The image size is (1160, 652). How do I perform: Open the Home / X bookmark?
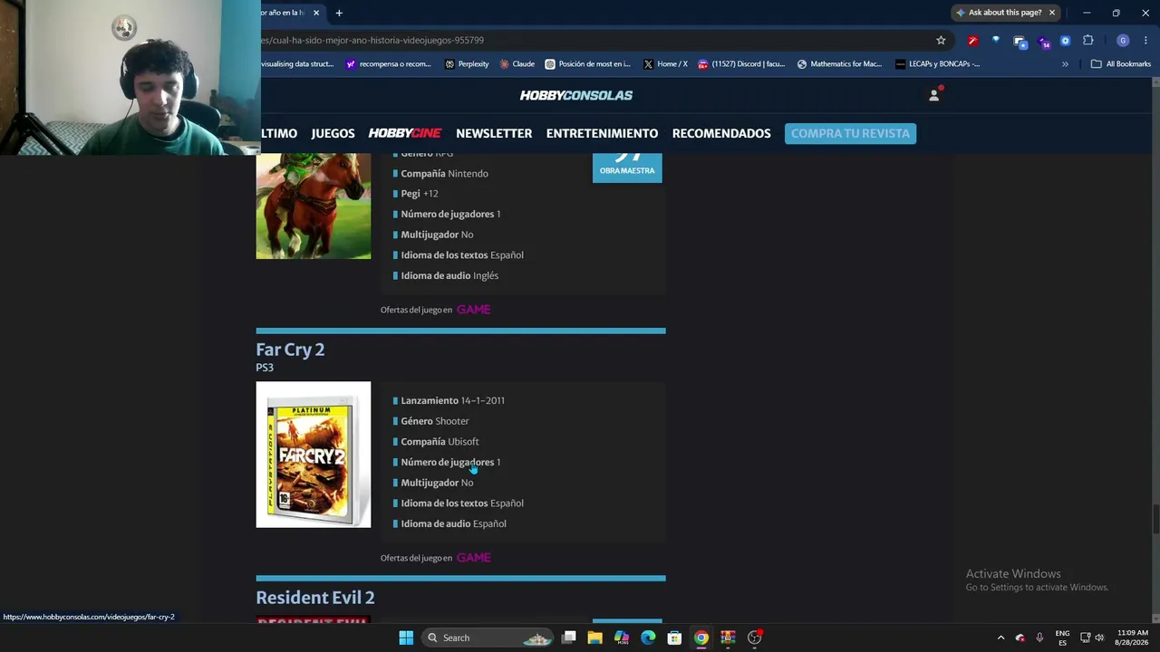pyautogui.click(x=665, y=64)
